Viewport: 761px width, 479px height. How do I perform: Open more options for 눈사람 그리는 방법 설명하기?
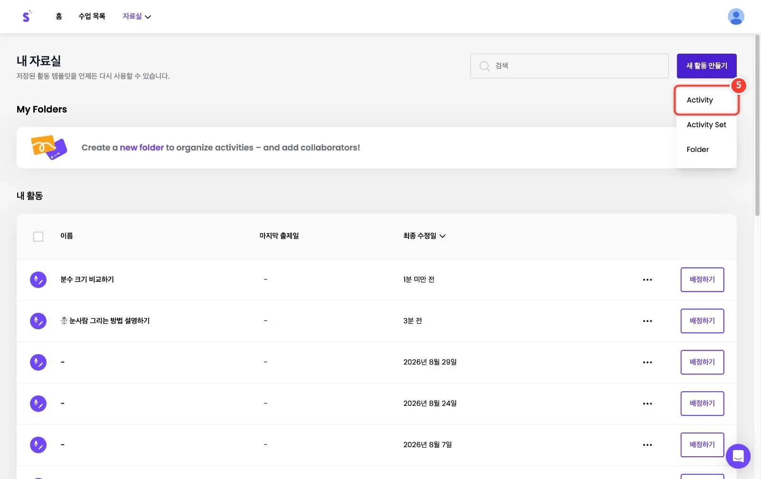[647, 321]
